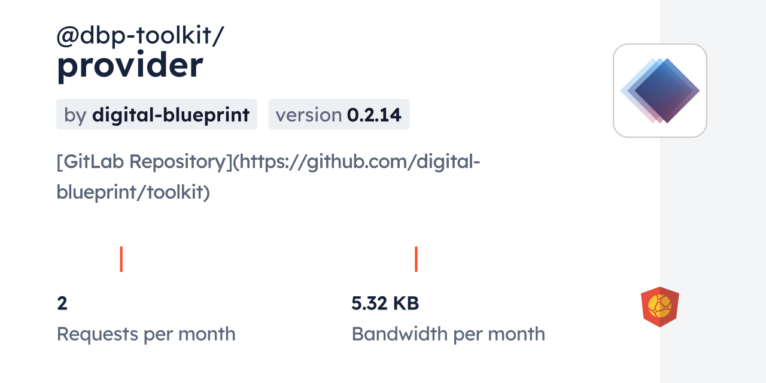766x383 pixels.
Task: Click the orange Bandwidth chart bar
Action: [416, 259]
